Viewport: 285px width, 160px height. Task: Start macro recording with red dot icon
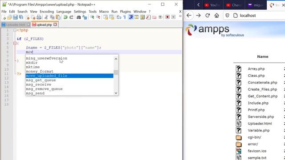tap(167, 17)
